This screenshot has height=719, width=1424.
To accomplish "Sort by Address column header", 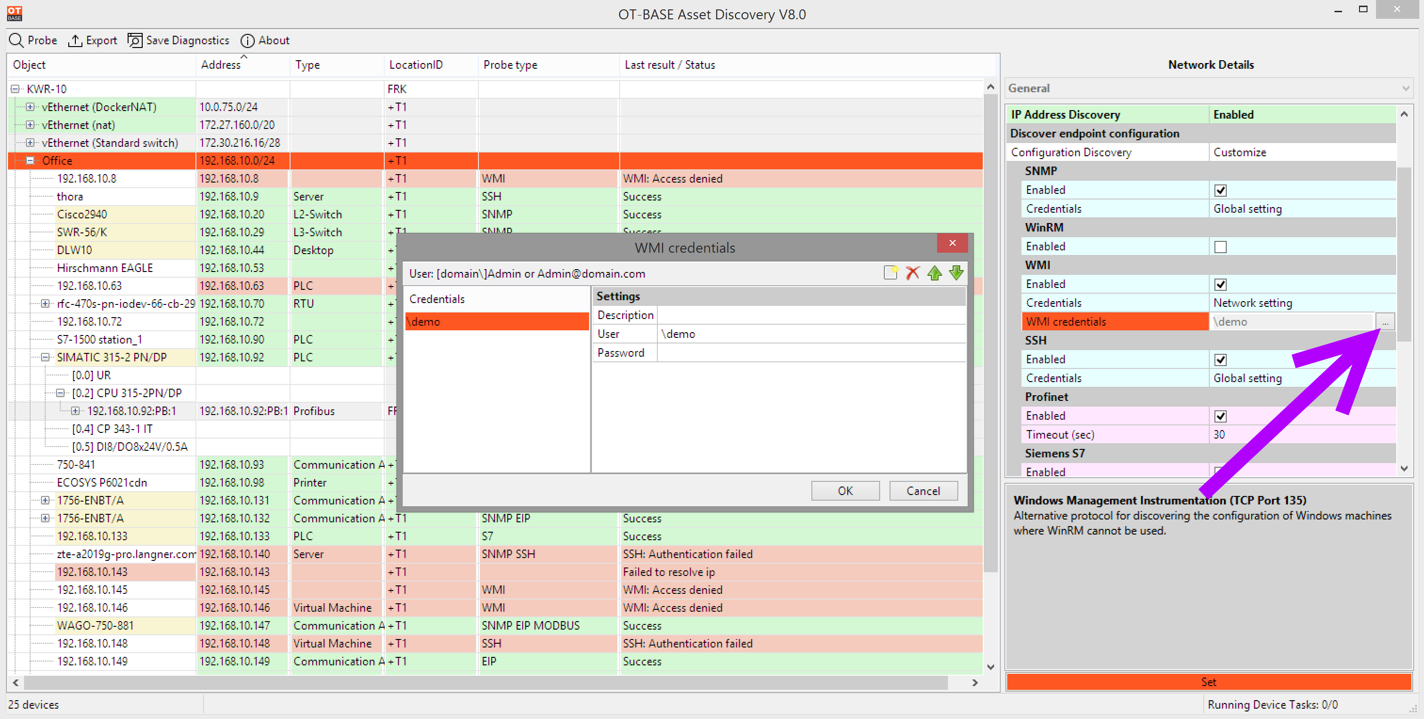I will tap(243, 64).
